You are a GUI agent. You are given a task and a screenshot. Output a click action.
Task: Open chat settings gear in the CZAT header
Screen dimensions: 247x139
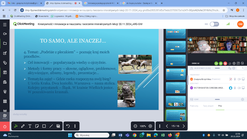point(243,99)
